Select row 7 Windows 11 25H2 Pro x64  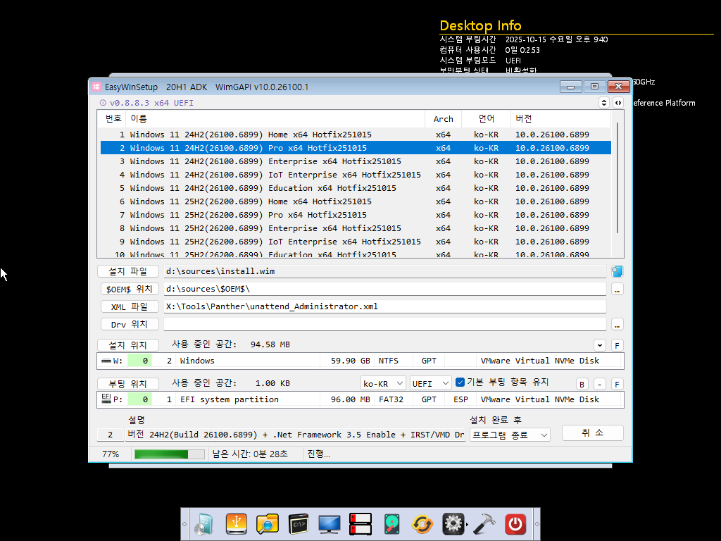click(356, 215)
